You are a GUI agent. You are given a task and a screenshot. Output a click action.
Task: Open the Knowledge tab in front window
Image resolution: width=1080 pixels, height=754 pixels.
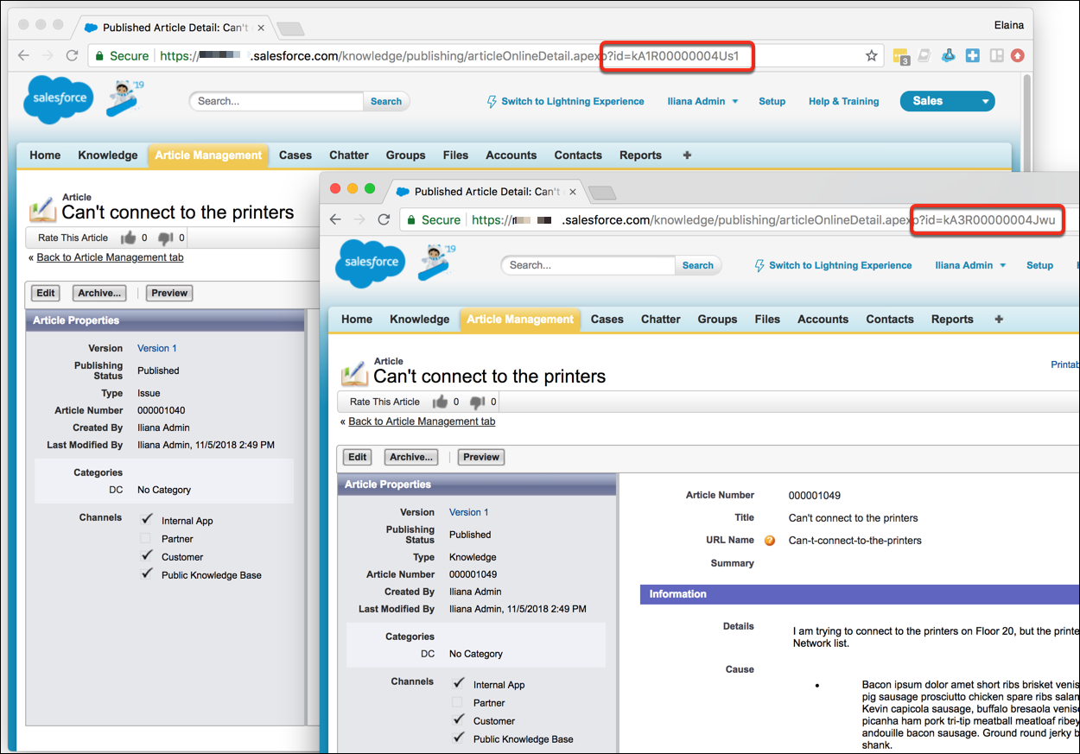tap(419, 320)
